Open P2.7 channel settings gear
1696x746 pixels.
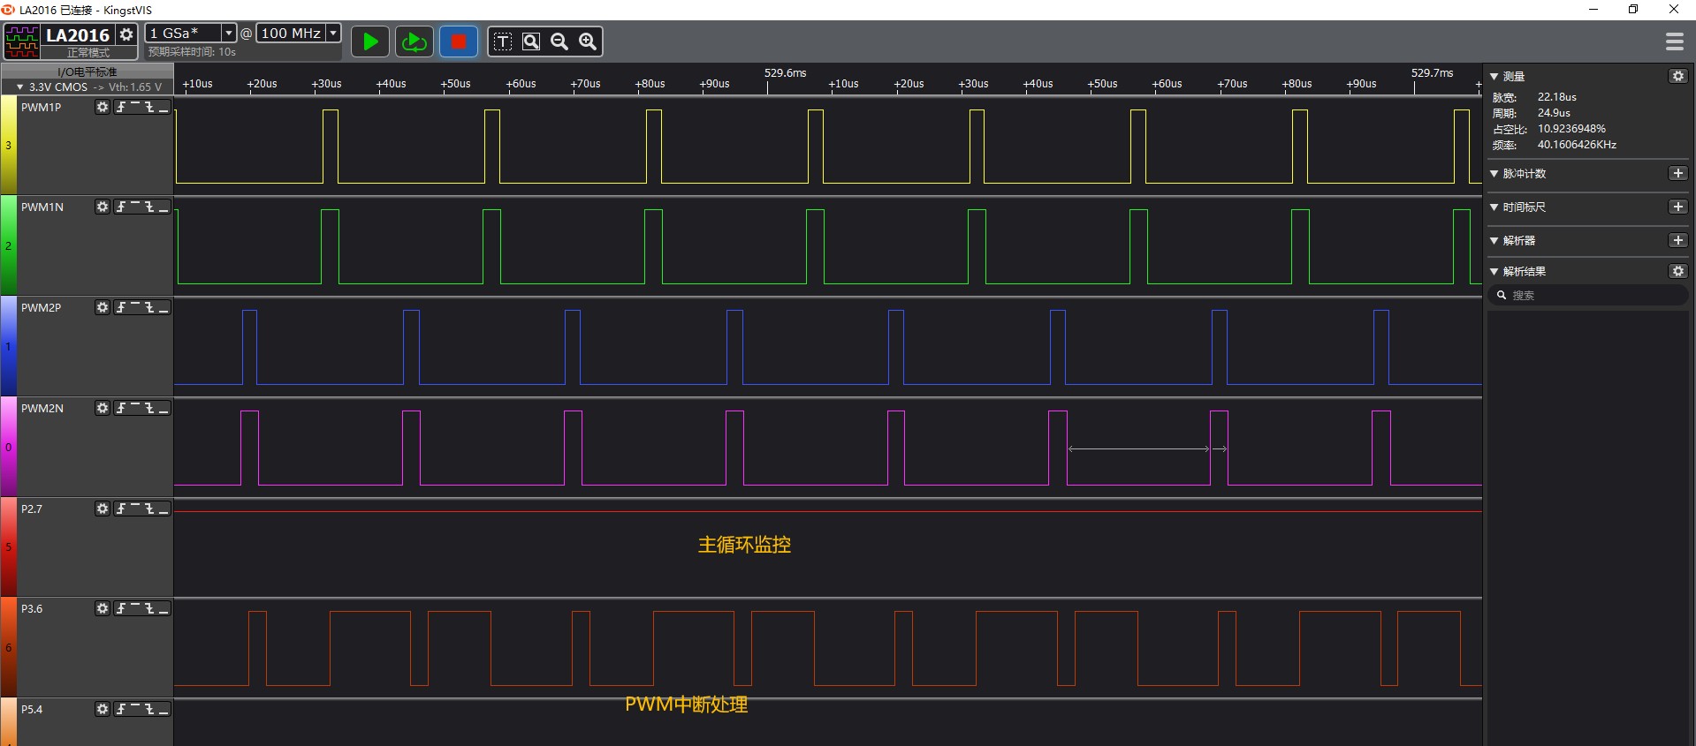(103, 509)
